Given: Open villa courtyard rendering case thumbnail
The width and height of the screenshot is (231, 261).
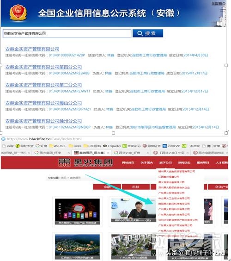Looking at the screenshot, I should point(134,247).
